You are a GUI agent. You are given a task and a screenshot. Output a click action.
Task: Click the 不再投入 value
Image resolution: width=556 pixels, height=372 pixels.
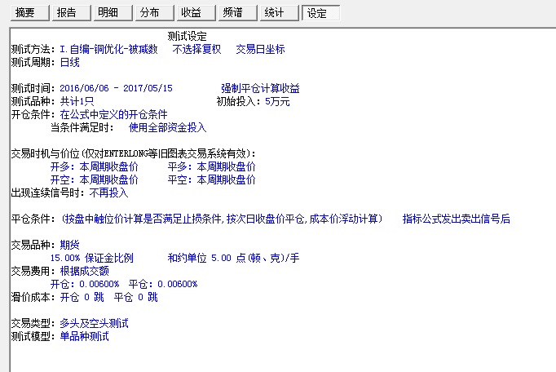pos(108,193)
